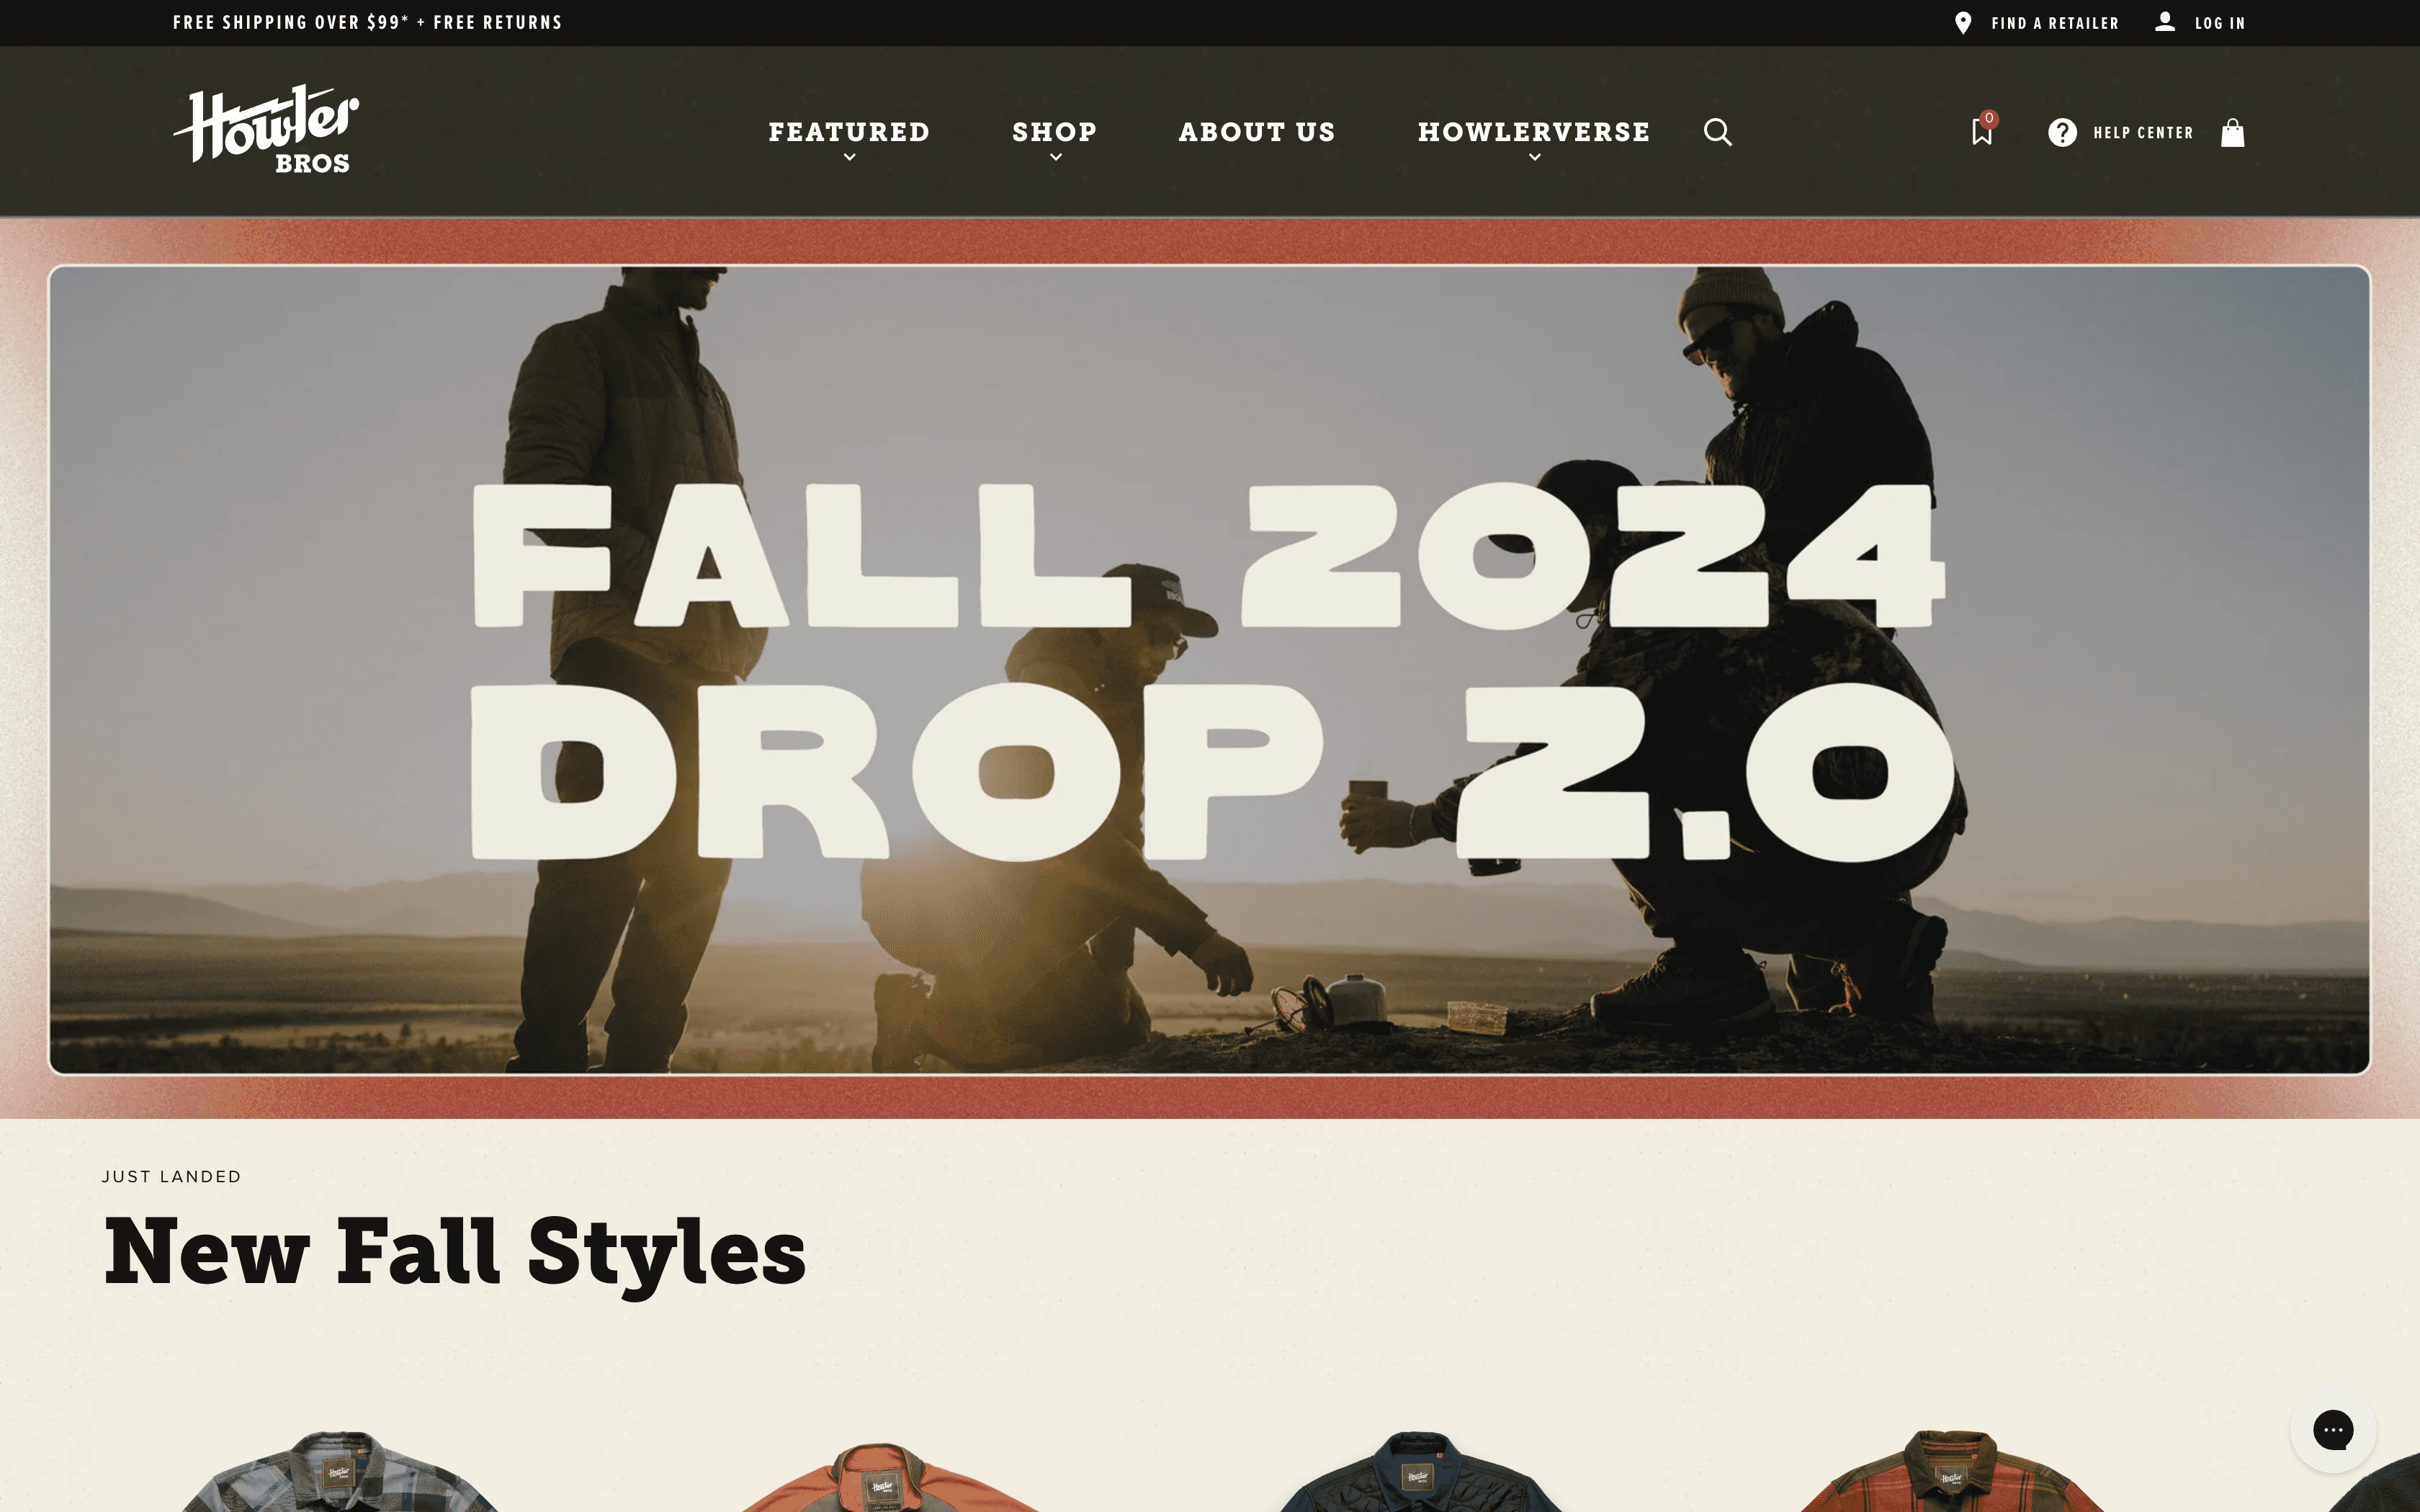Open the shopping bag cart icon
This screenshot has height=1512, width=2420.
(2232, 132)
